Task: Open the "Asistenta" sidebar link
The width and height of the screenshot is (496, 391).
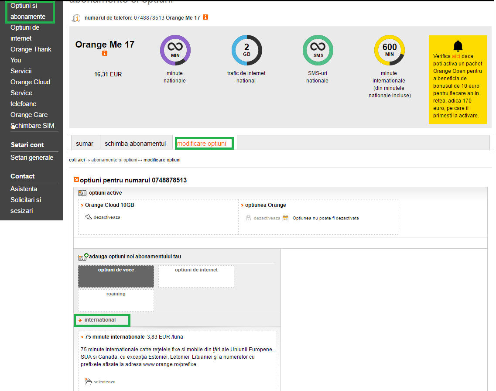Action: pyautogui.click(x=24, y=189)
